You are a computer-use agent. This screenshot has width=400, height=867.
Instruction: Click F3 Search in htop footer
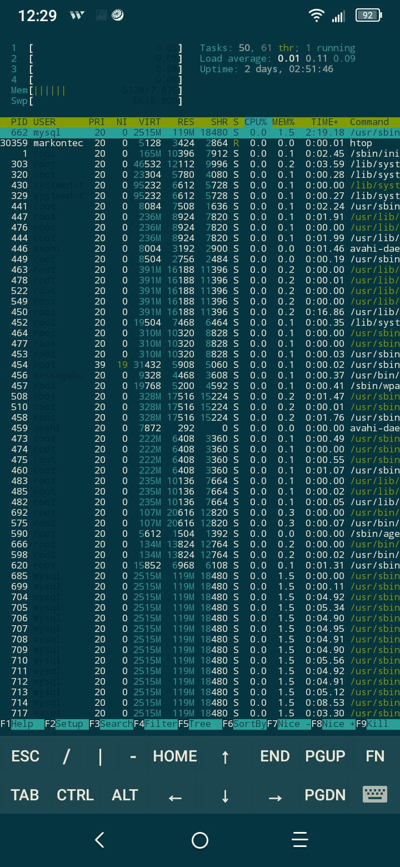(111, 724)
